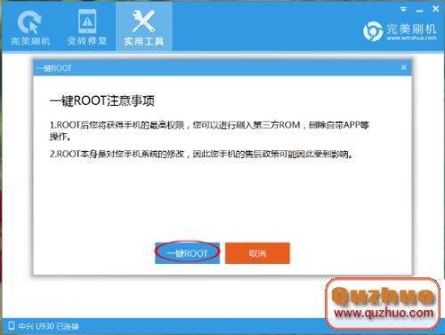Select the 实用工具 tools tab
445x335 pixels.
coord(144,28)
